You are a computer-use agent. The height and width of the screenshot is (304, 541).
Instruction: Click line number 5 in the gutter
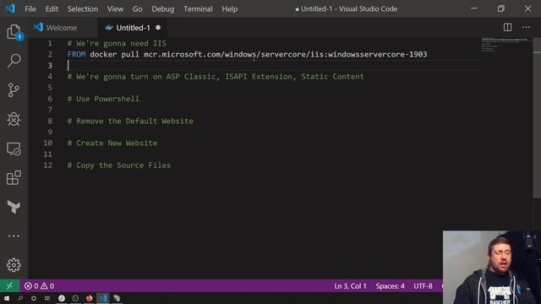pos(50,88)
